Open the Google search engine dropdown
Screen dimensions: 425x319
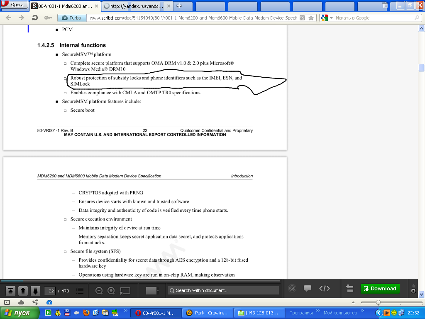[326, 18]
